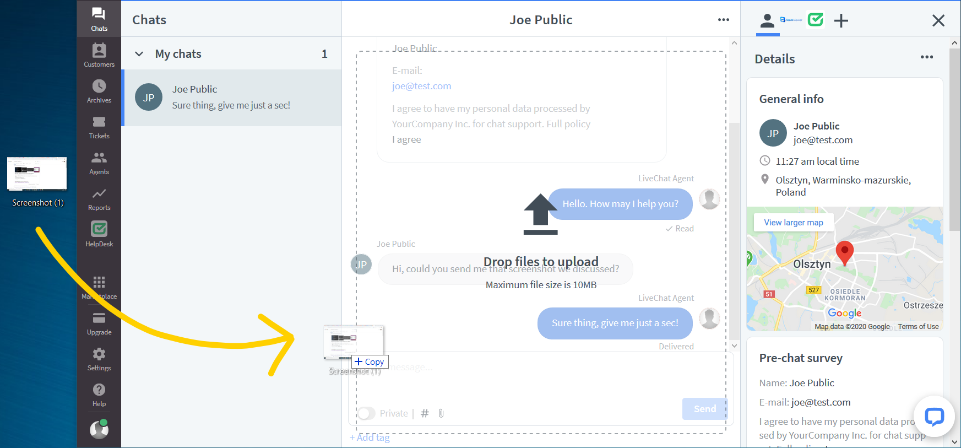961x448 pixels.
Task: Open HelpDesk from the sidebar
Action: tap(99, 234)
